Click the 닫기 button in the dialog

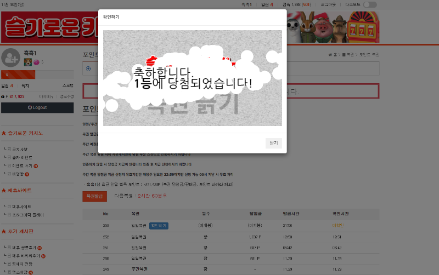[x=274, y=143]
